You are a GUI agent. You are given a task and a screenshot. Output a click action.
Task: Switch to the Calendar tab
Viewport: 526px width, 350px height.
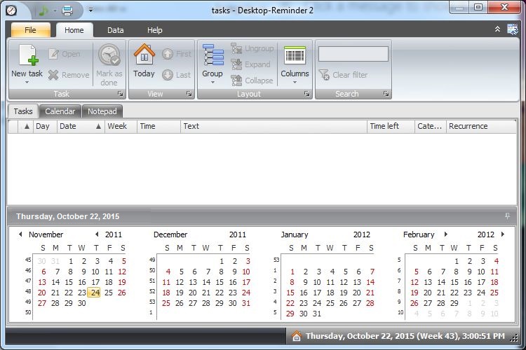(60, 111)
